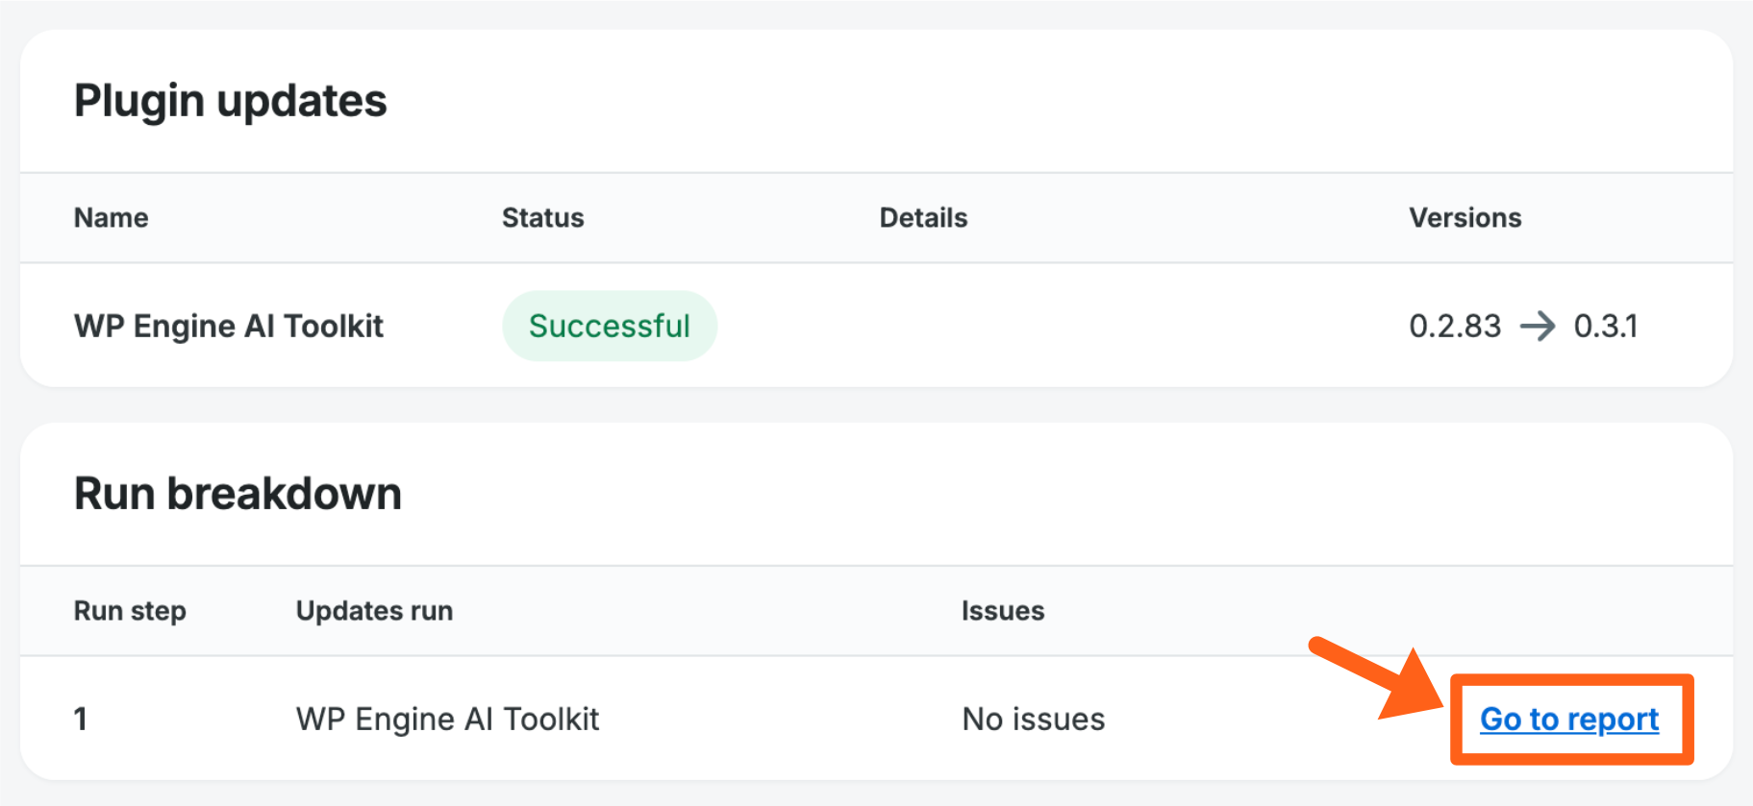Screen dimensions: 1753x806
Task: Select WP Engine AI Toolkit under Plugin updates
Action: 228,327
